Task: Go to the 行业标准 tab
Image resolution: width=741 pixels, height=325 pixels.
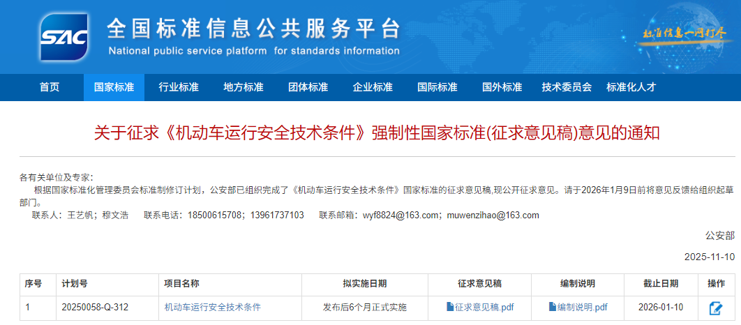Action: tap(179, 87)
